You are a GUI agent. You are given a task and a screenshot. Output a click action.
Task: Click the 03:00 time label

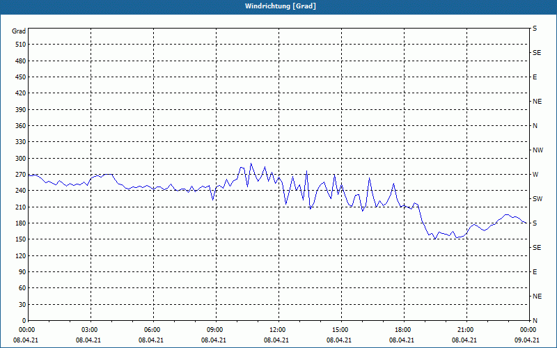(x=91, y=330)
